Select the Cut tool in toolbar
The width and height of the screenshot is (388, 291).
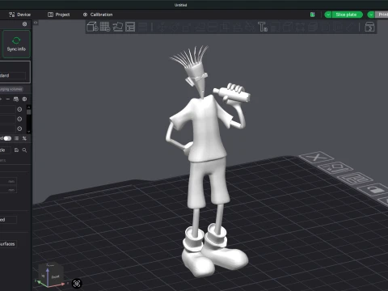click(213, 27)
